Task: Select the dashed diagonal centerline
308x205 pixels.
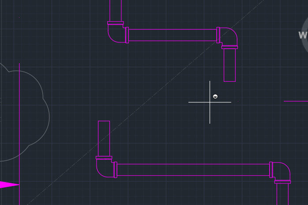Action: tap(145, 102)
